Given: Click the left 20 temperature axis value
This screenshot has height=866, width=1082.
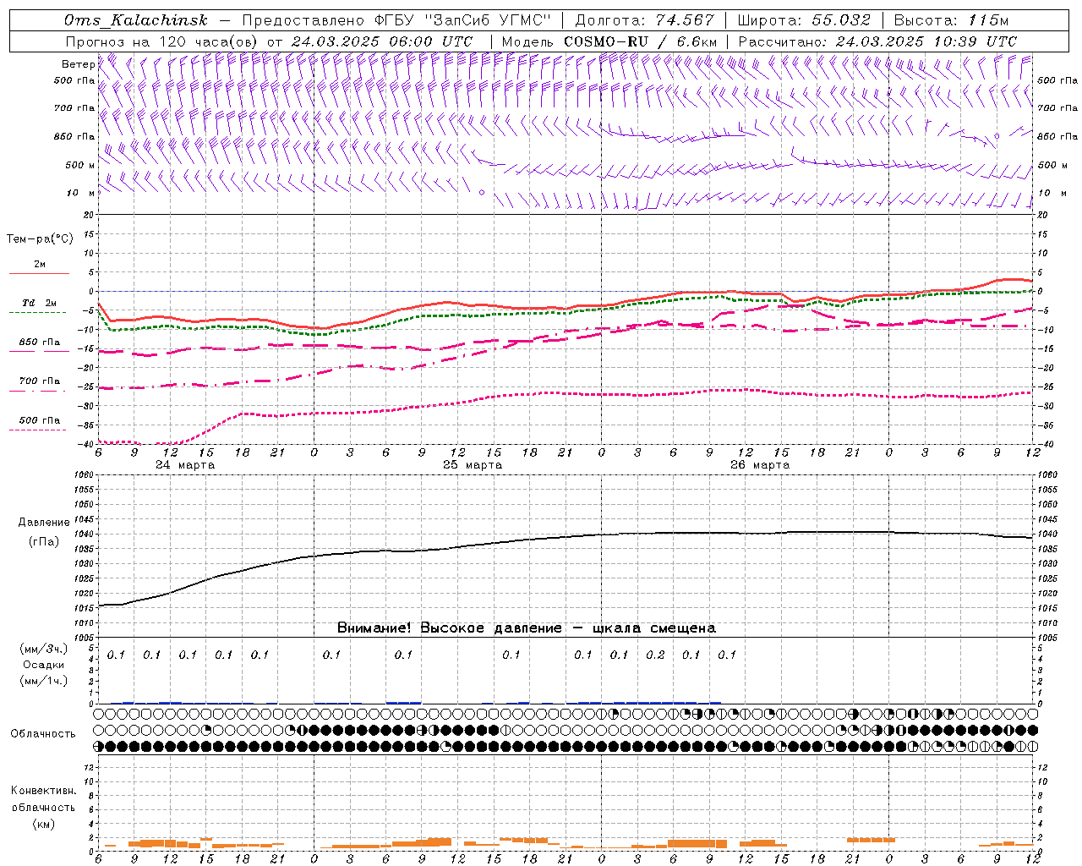Looking at the screenshot, I should 89,215.
